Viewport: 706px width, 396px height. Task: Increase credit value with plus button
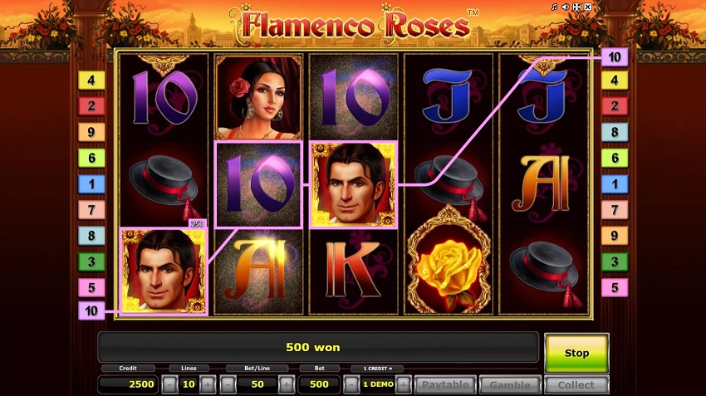[404, 384]
